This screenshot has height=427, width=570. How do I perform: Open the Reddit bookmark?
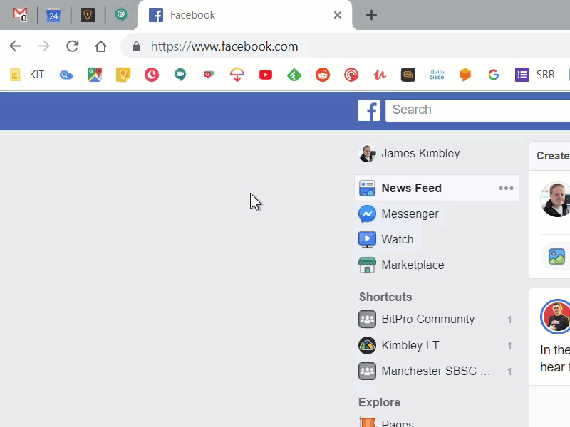tap(323, 75)
